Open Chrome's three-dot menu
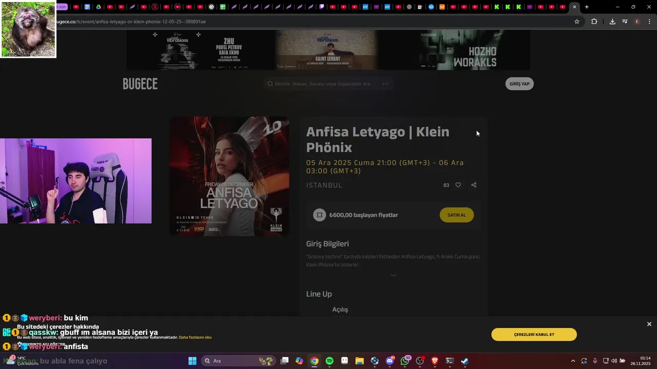Image resolution: width=657 pixels, height=369 pixels. (649, 22)
